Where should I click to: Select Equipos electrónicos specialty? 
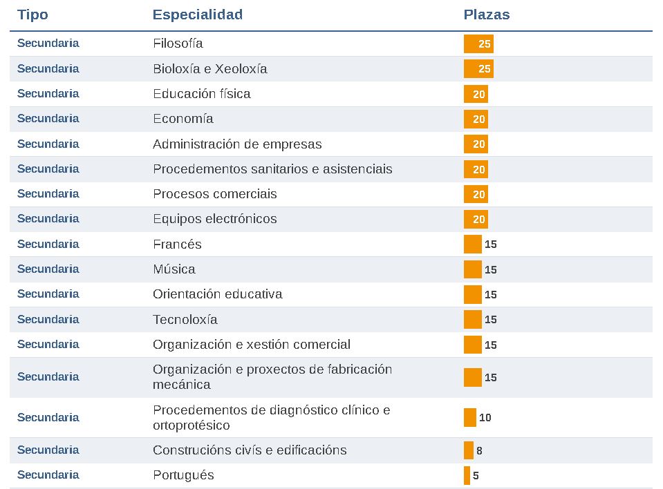click(214, 219)
